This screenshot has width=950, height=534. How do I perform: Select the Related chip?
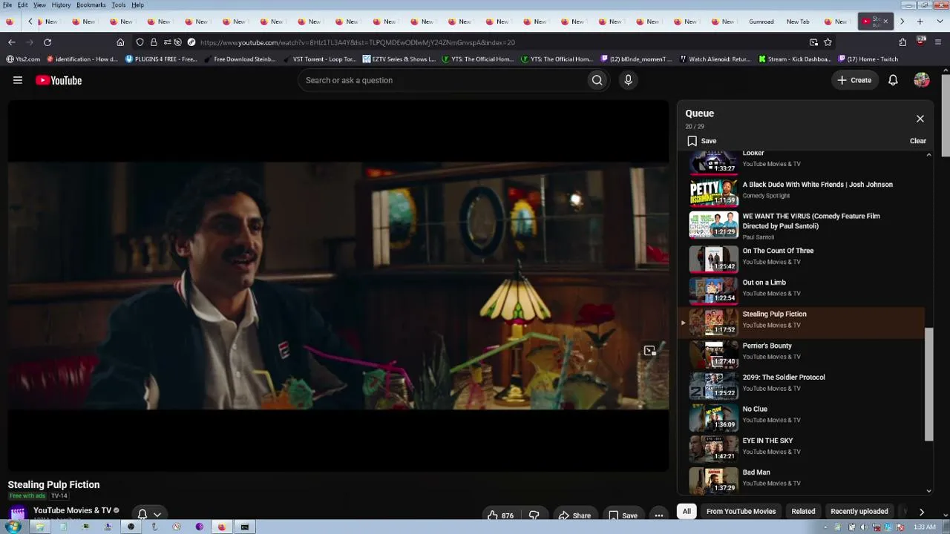[803, 511]
